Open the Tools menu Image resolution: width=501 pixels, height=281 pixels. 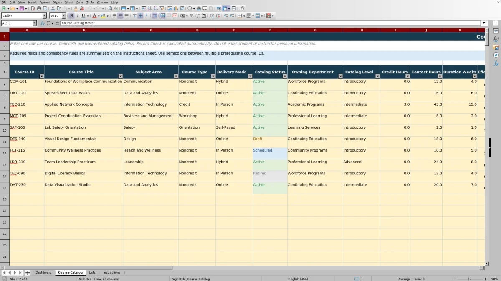coord(90,2)
